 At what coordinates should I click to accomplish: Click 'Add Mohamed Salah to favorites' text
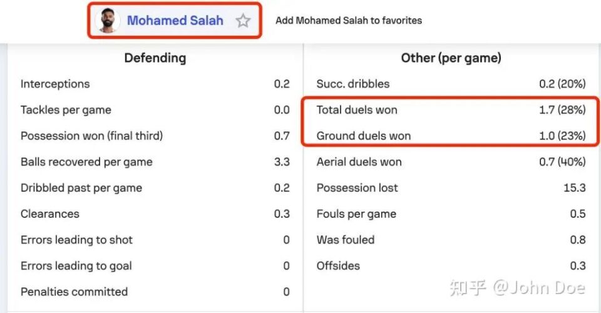349,20
